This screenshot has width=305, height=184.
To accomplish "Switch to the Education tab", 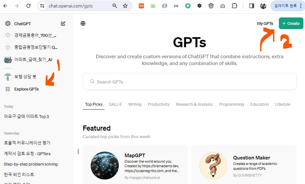I will (259, 104).
